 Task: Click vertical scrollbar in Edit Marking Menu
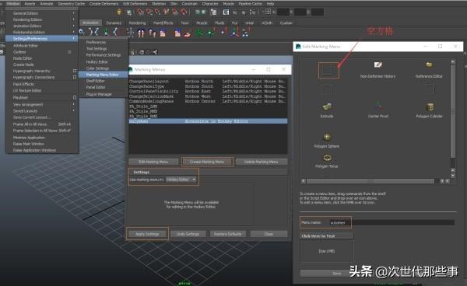pos(453,111)
